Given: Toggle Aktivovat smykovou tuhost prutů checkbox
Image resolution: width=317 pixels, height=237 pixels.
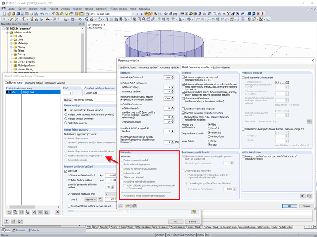Looking at the screenshot, I should click(x=183, y=77).
